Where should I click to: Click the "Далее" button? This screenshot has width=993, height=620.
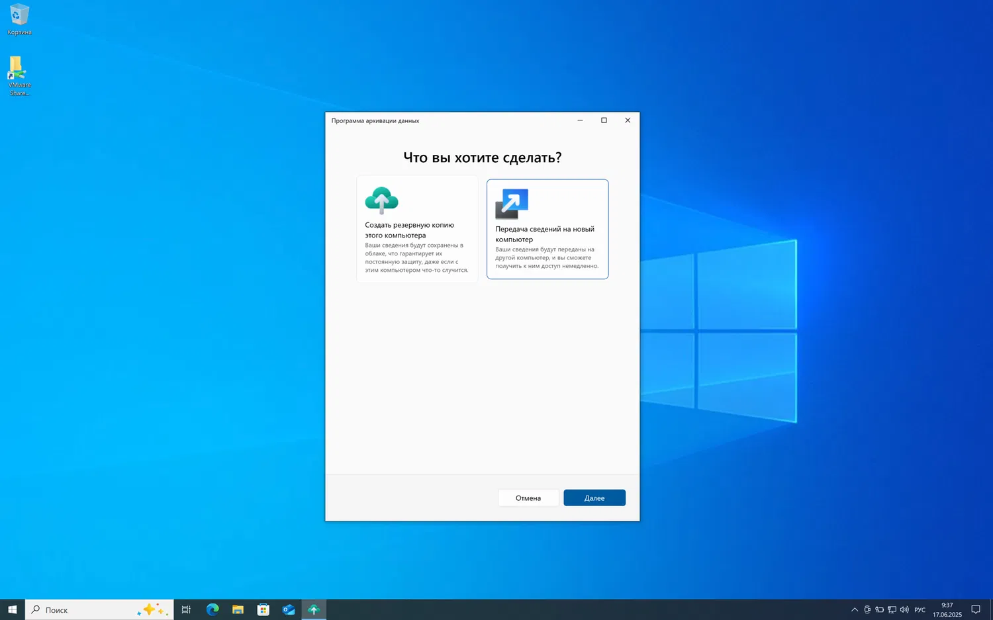click(594, 498)
